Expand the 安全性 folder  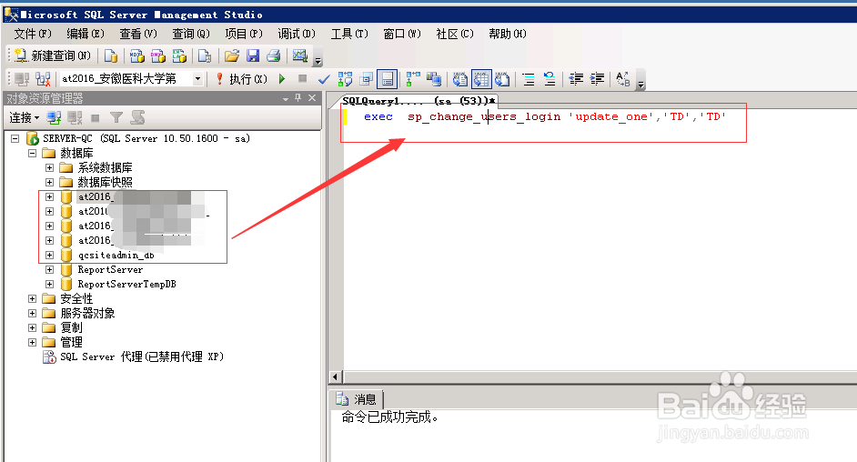coord(32,298)
